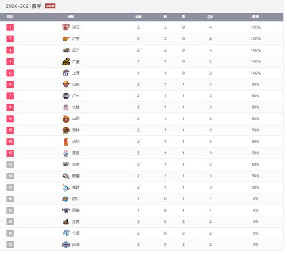
Task: Click the Fujian (福建) team logo
Action: [x=66, y=187]
